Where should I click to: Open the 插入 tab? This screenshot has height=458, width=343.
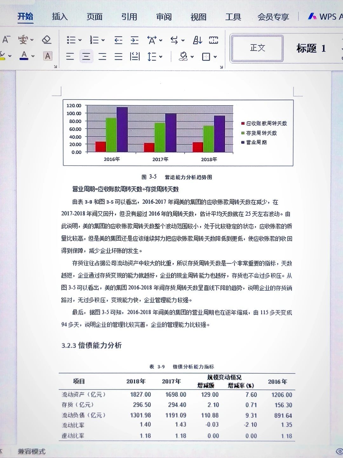pos(60,17)
